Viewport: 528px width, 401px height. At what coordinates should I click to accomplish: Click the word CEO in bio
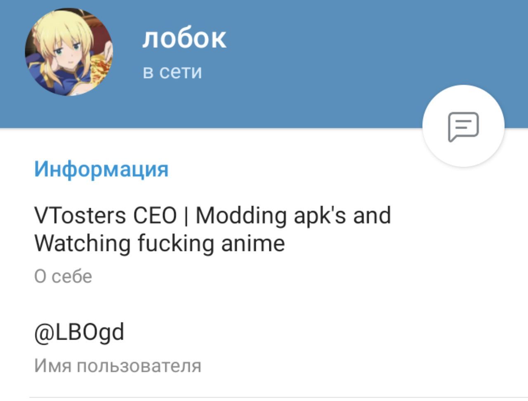(x=155, y=216)
